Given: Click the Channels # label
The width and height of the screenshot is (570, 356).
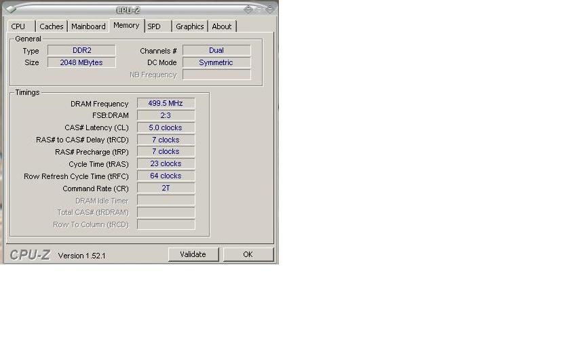Looking at the screenshot, I should click(159, 51).
